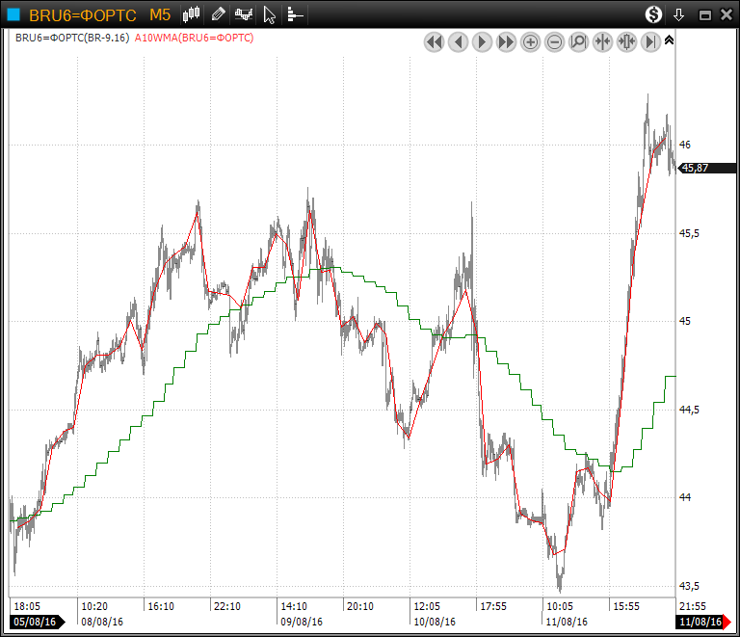Click the down arrow pin icon
The image size is (740, 637).
678,14
